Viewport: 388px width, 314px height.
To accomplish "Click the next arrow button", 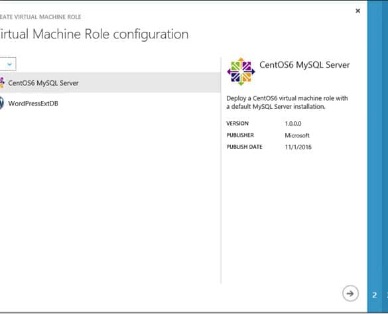I will tap(350, 293).
